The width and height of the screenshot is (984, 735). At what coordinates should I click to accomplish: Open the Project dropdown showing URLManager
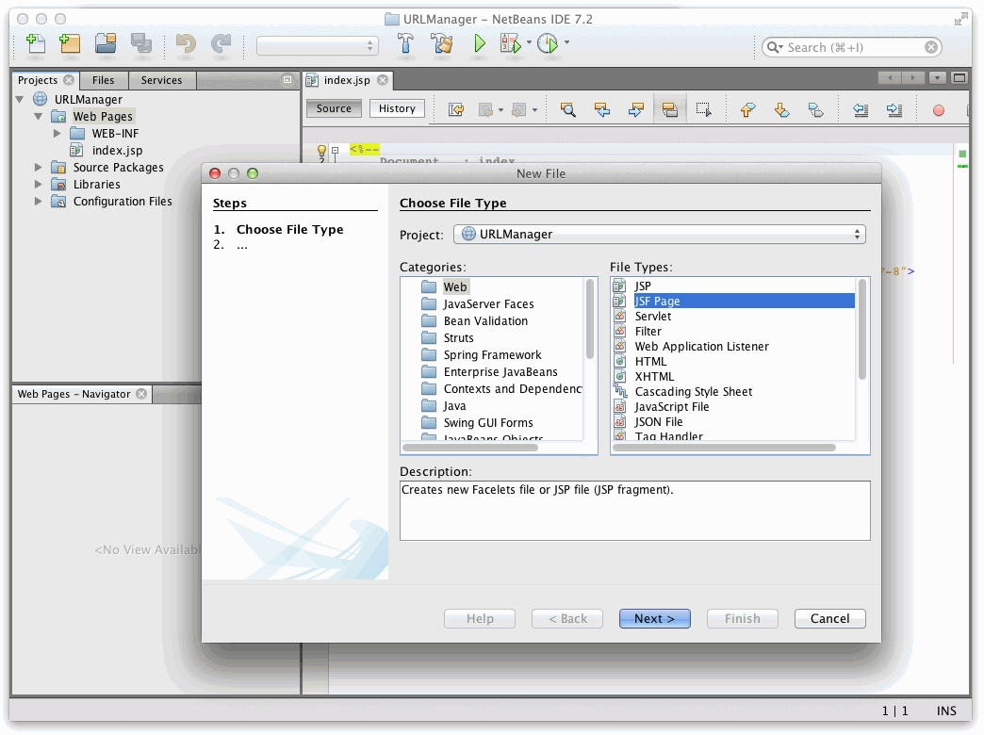659,234
